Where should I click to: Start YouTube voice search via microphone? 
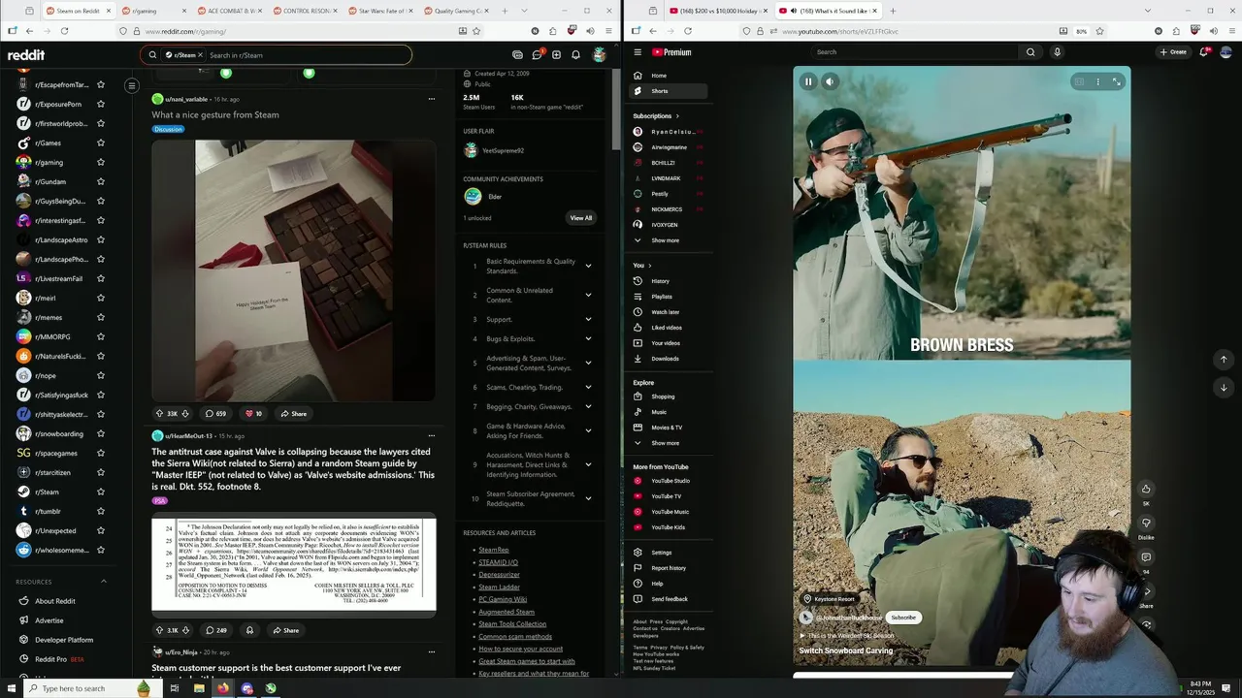tap(1058, 52)
